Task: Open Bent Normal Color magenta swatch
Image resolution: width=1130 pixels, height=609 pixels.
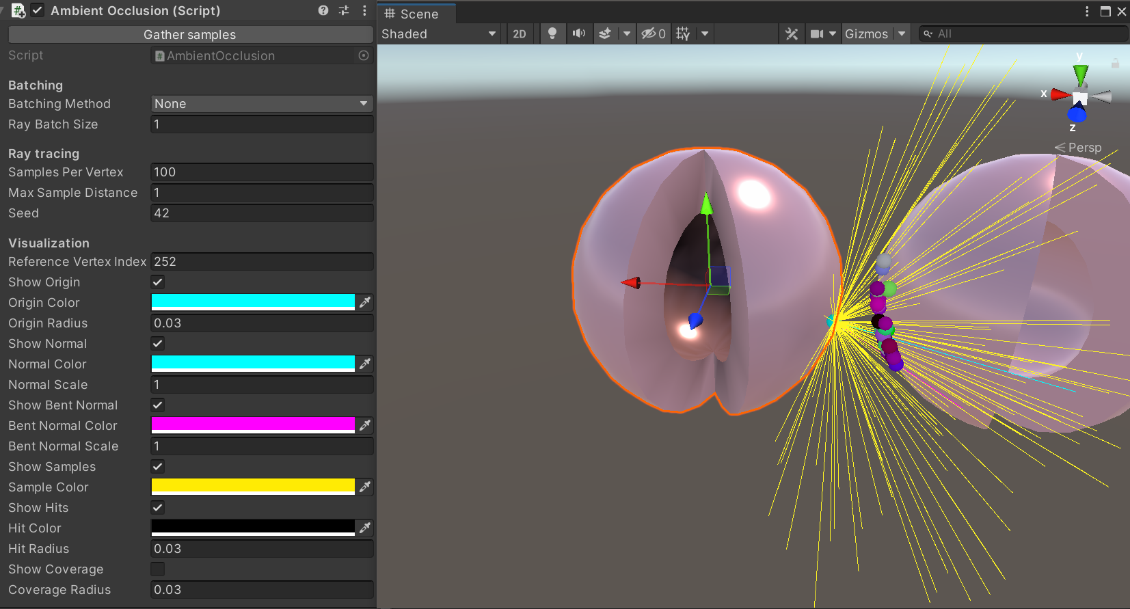Action: pyautogui.click(x=253, y=425)
